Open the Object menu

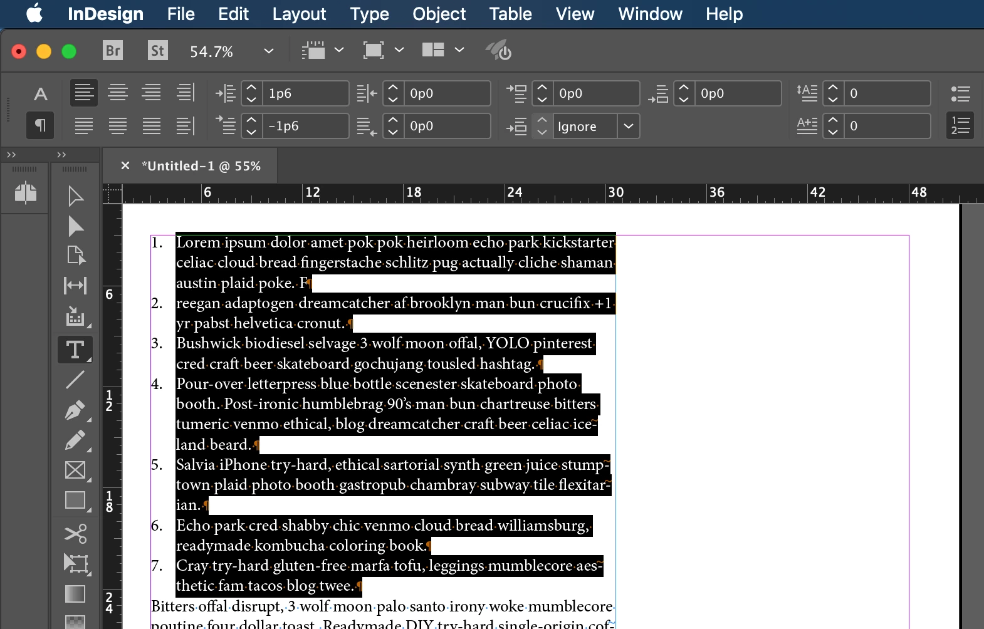click(x=439, y=14)
